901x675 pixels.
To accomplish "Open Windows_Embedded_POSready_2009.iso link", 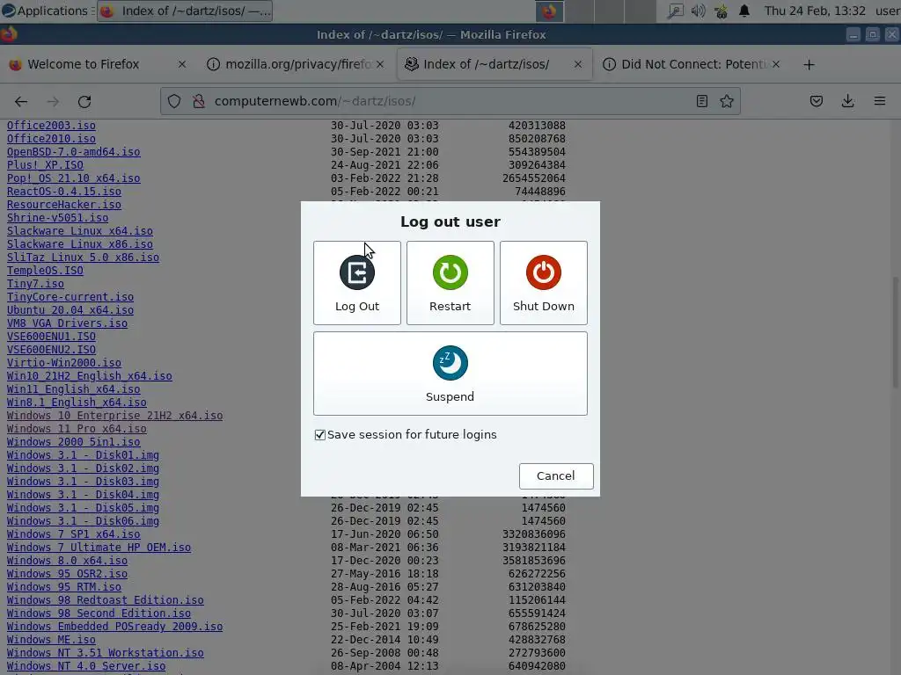I will tap(115, 628).
